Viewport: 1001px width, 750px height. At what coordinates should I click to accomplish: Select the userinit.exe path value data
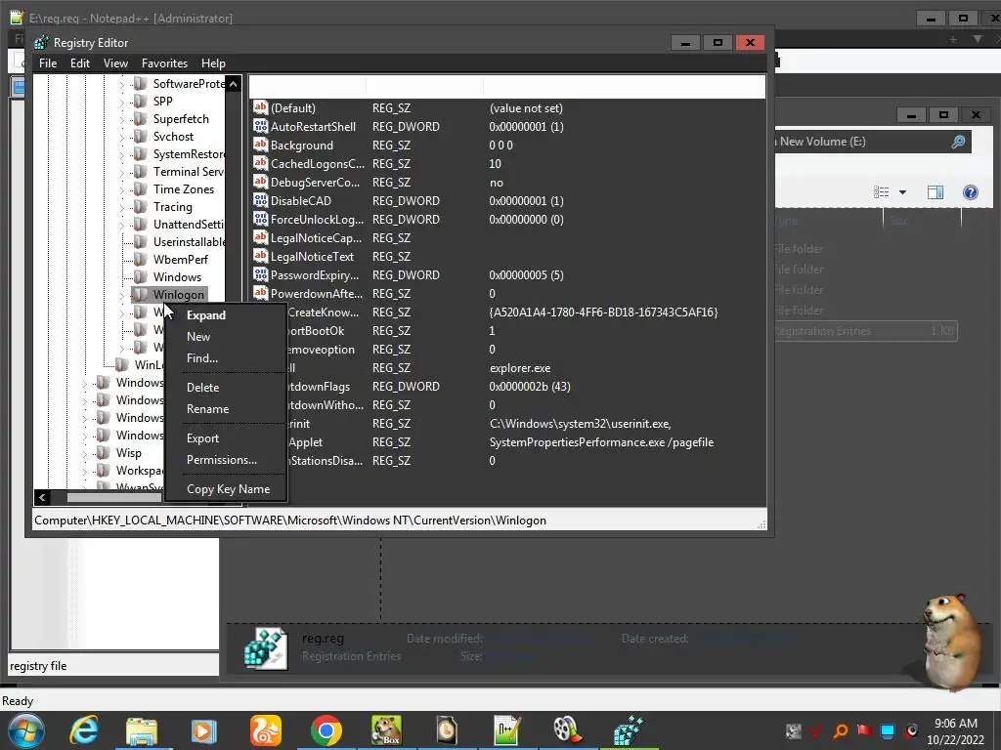pos(581,424)
